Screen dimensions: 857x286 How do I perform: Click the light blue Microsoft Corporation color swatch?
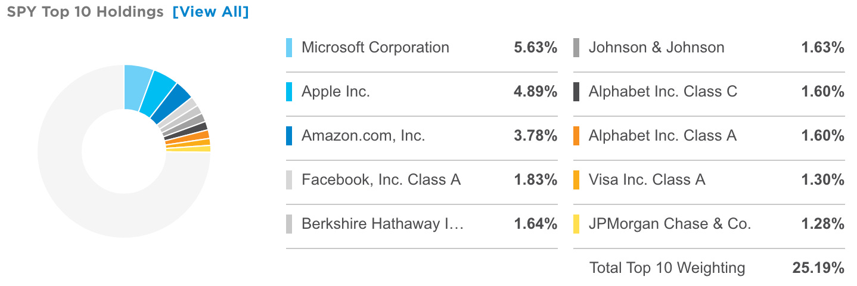click(x=289, y=48)
